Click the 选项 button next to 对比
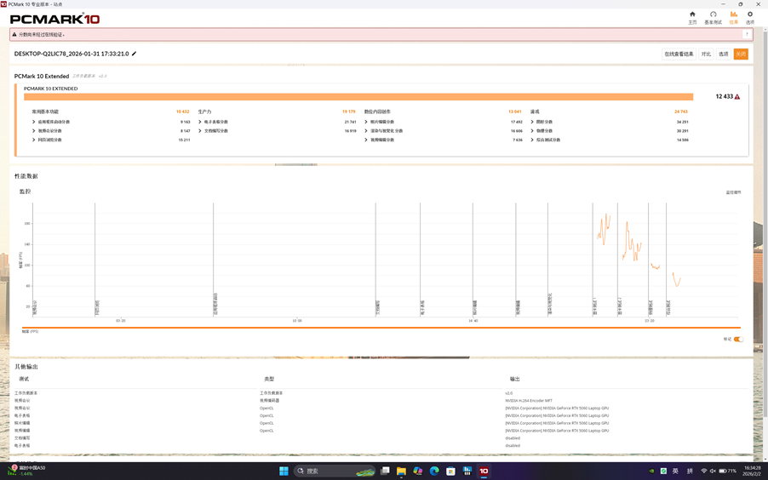Viewport: 768px width, 480px height. coord(724,54)
